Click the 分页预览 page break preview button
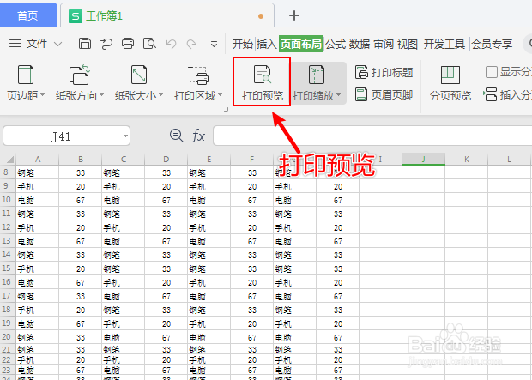 [x=450, y=83]
